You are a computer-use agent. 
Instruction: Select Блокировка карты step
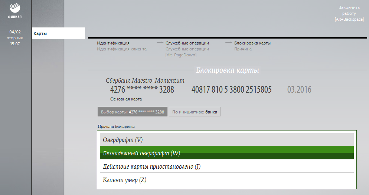click(252, 43)
